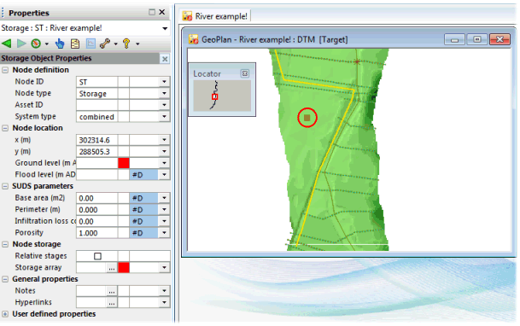The width and height of the screenshot is (520, 326).
Task: Close the Locator mini window
Action: [245, 73]
